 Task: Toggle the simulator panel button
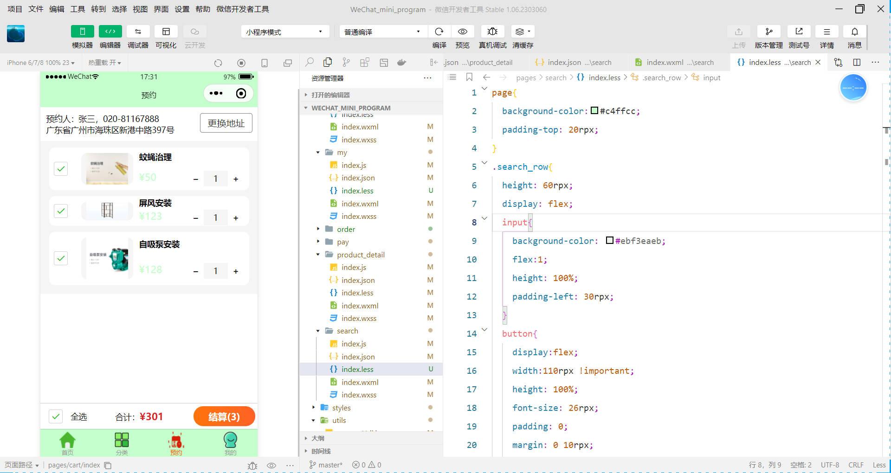tap(82, 32)
